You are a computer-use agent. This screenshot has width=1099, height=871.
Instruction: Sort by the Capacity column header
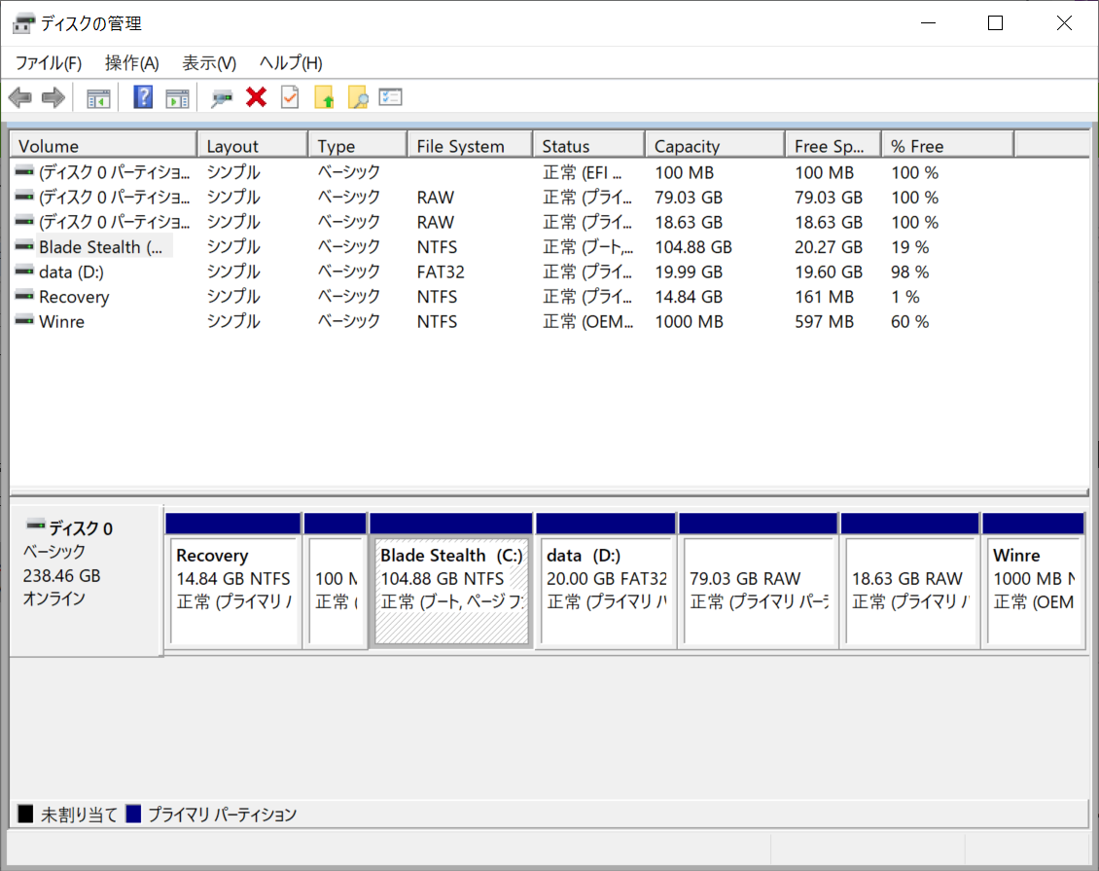(x=715, y=145)
